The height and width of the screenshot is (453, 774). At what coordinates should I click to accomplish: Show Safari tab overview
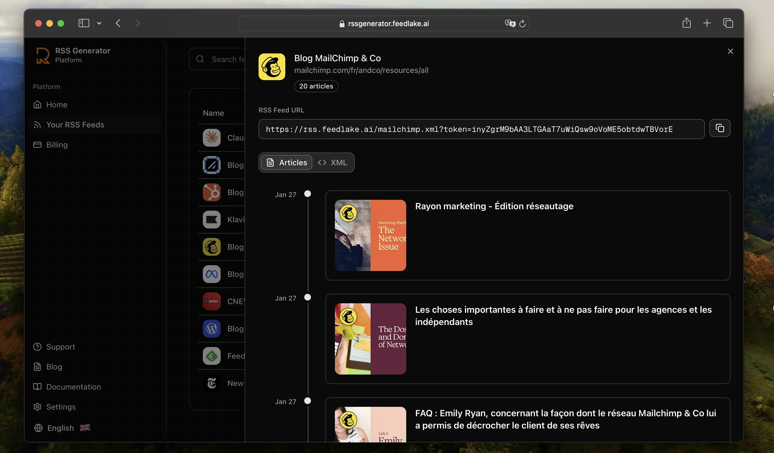(728, 23)
